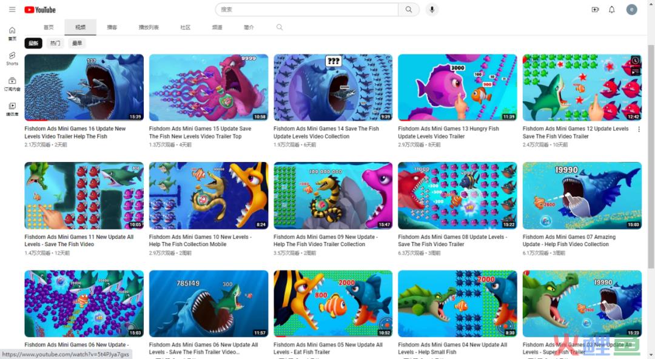Click title Fishdom Ads Mini Games 12

tap(576, 132)
